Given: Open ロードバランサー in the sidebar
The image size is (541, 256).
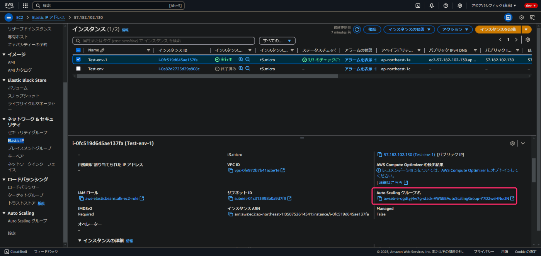Looking at the screenshot, I should point(23,187).
